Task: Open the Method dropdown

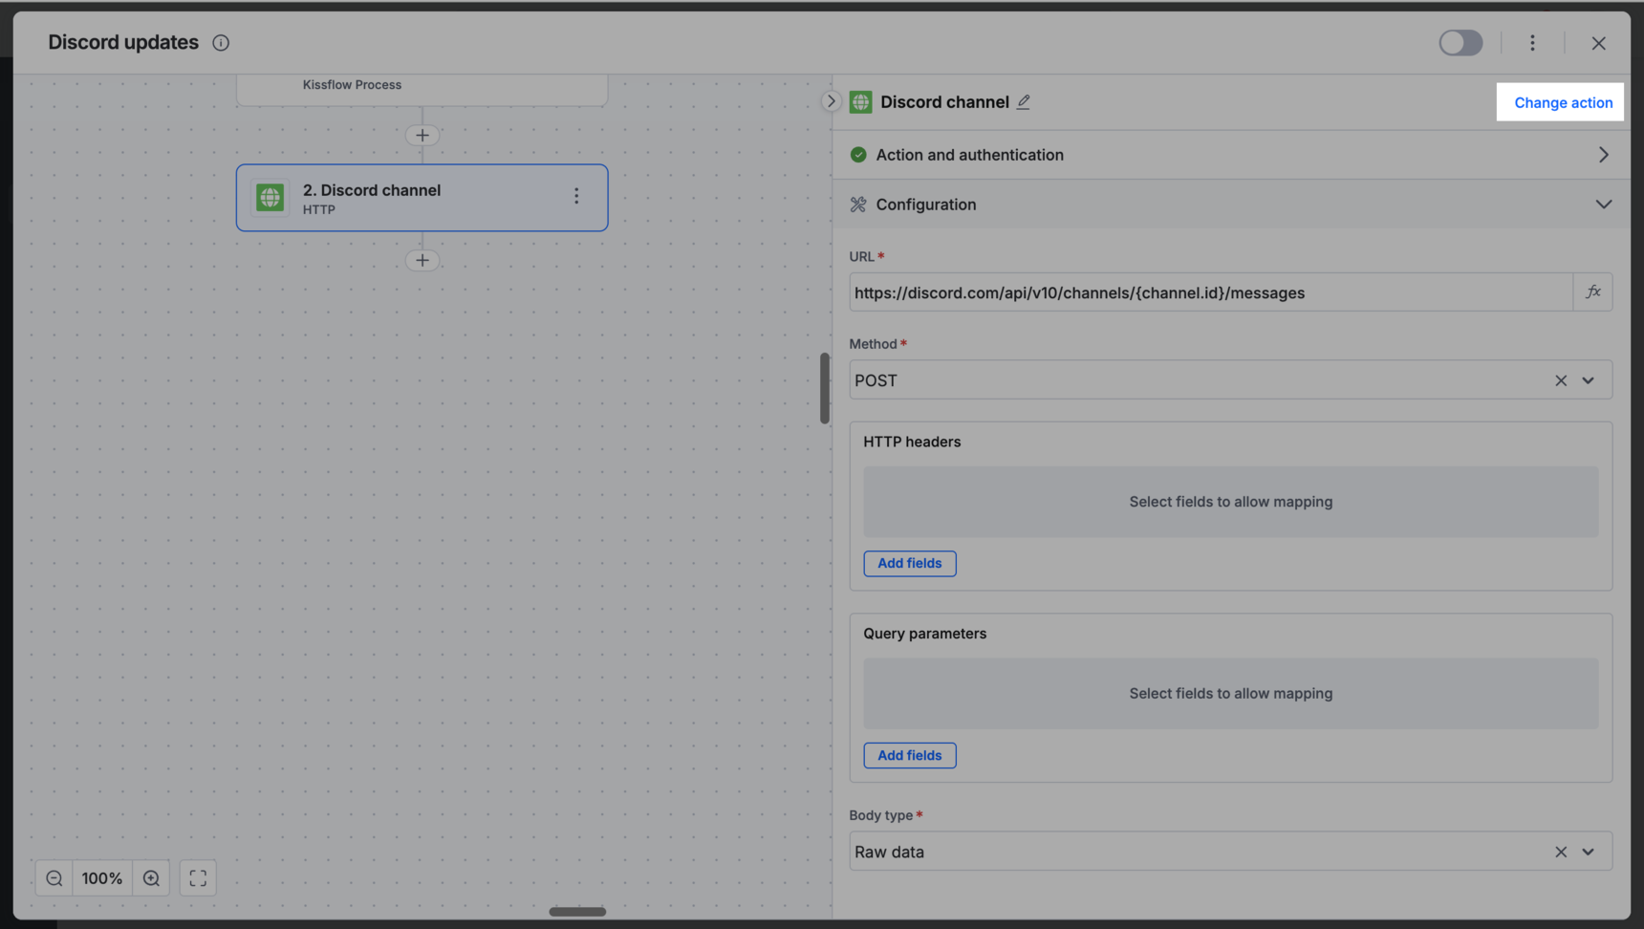Action: click(1588, 380)
